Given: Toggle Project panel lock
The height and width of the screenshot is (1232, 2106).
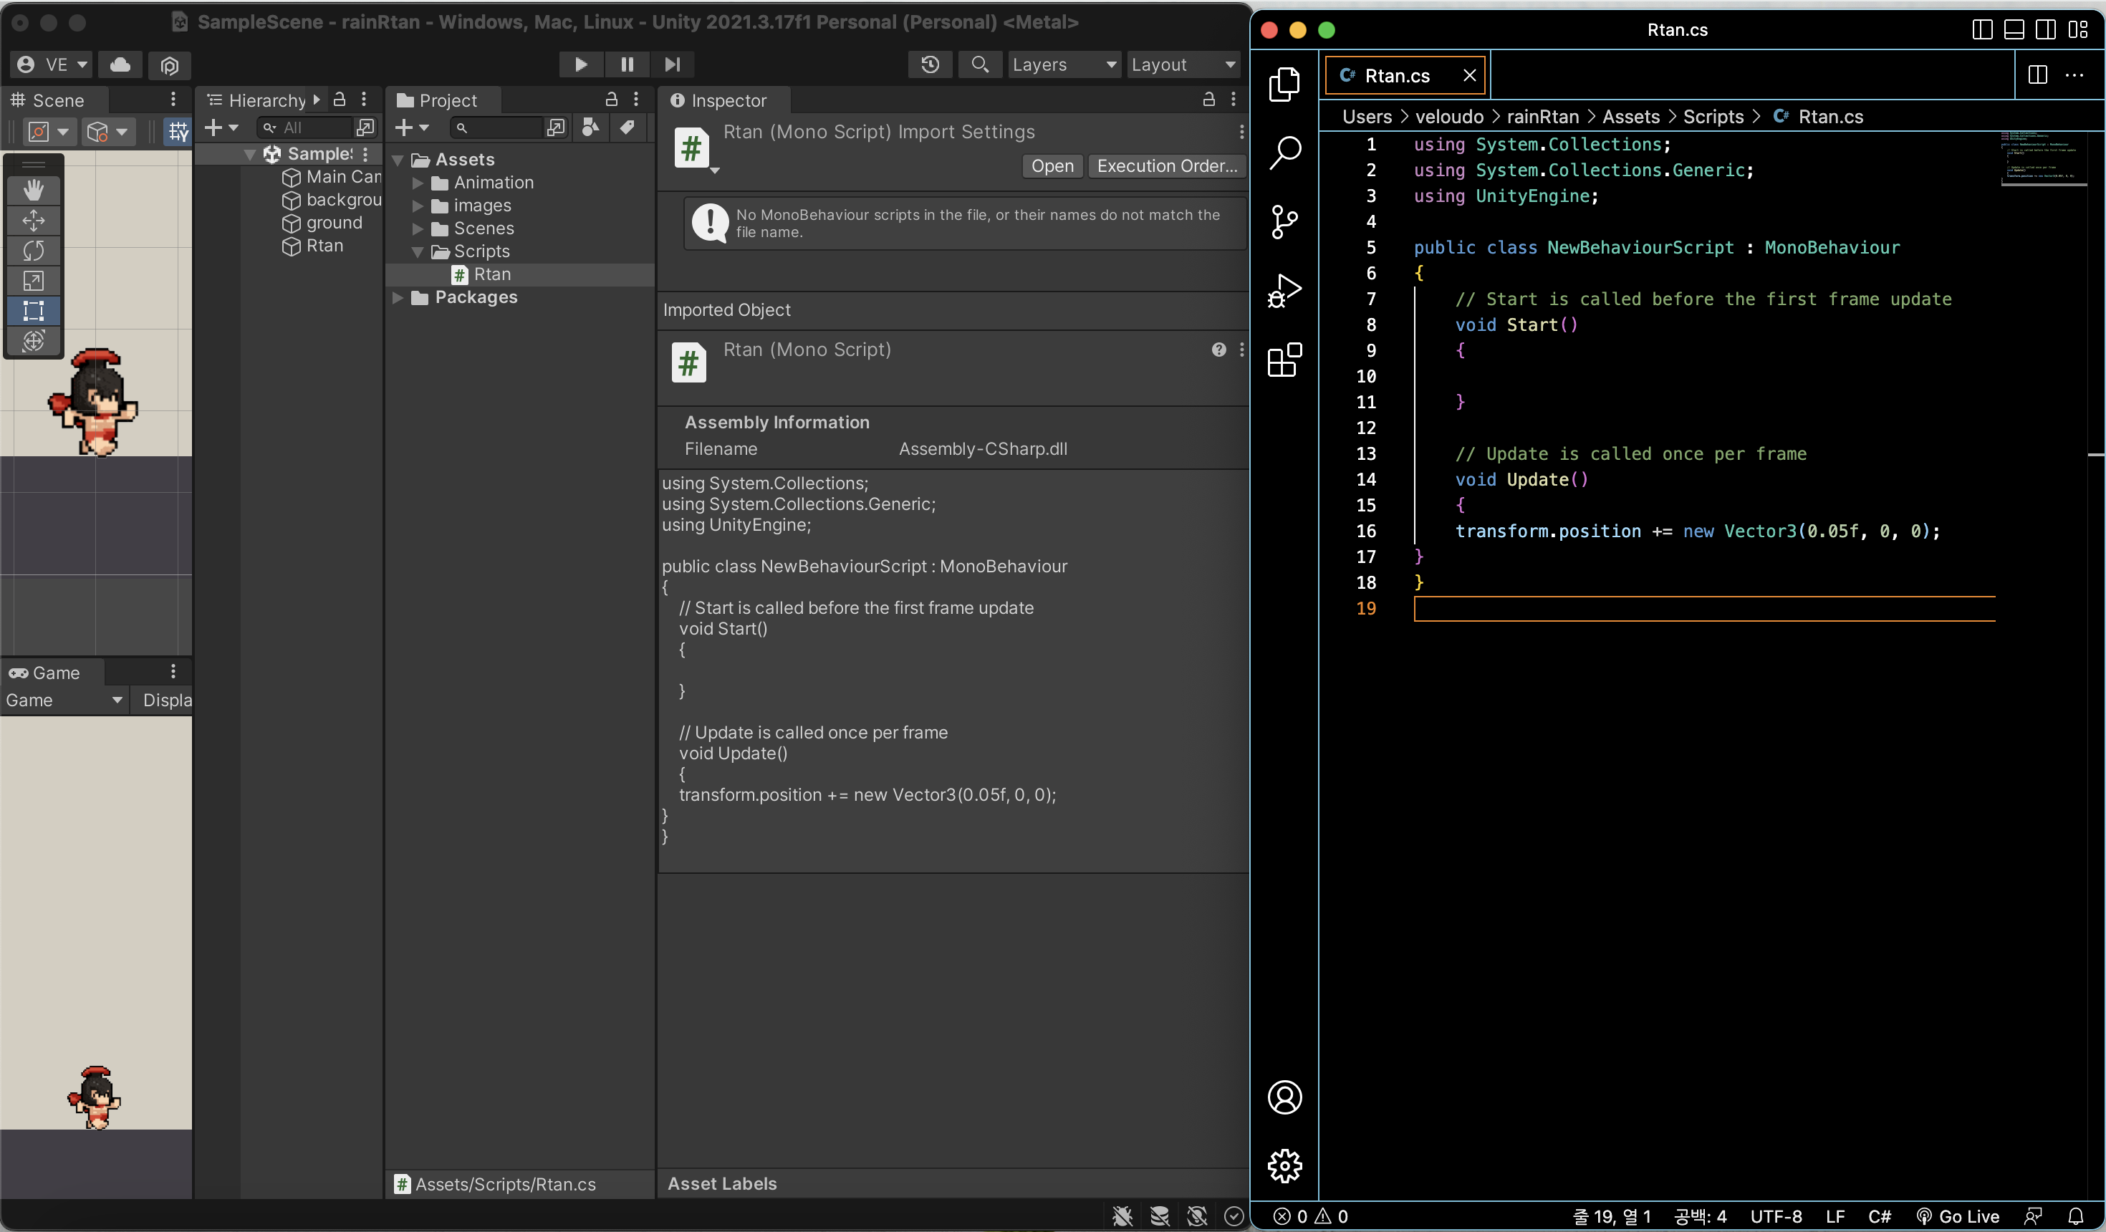Looking at the screenshot, I should 612,100.
